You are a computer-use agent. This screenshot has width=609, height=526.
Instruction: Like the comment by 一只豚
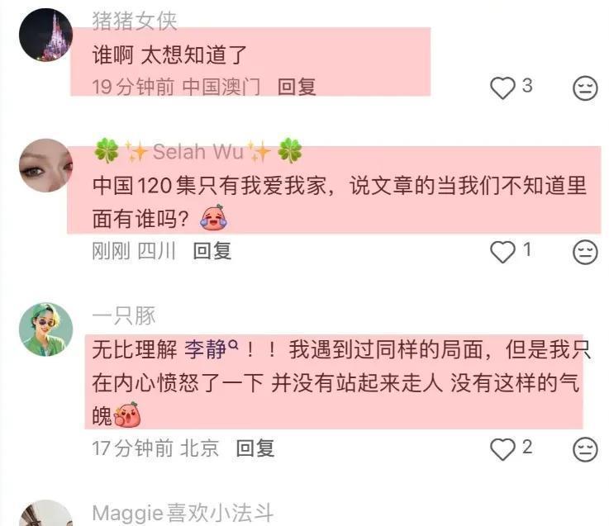click(502, 449)
